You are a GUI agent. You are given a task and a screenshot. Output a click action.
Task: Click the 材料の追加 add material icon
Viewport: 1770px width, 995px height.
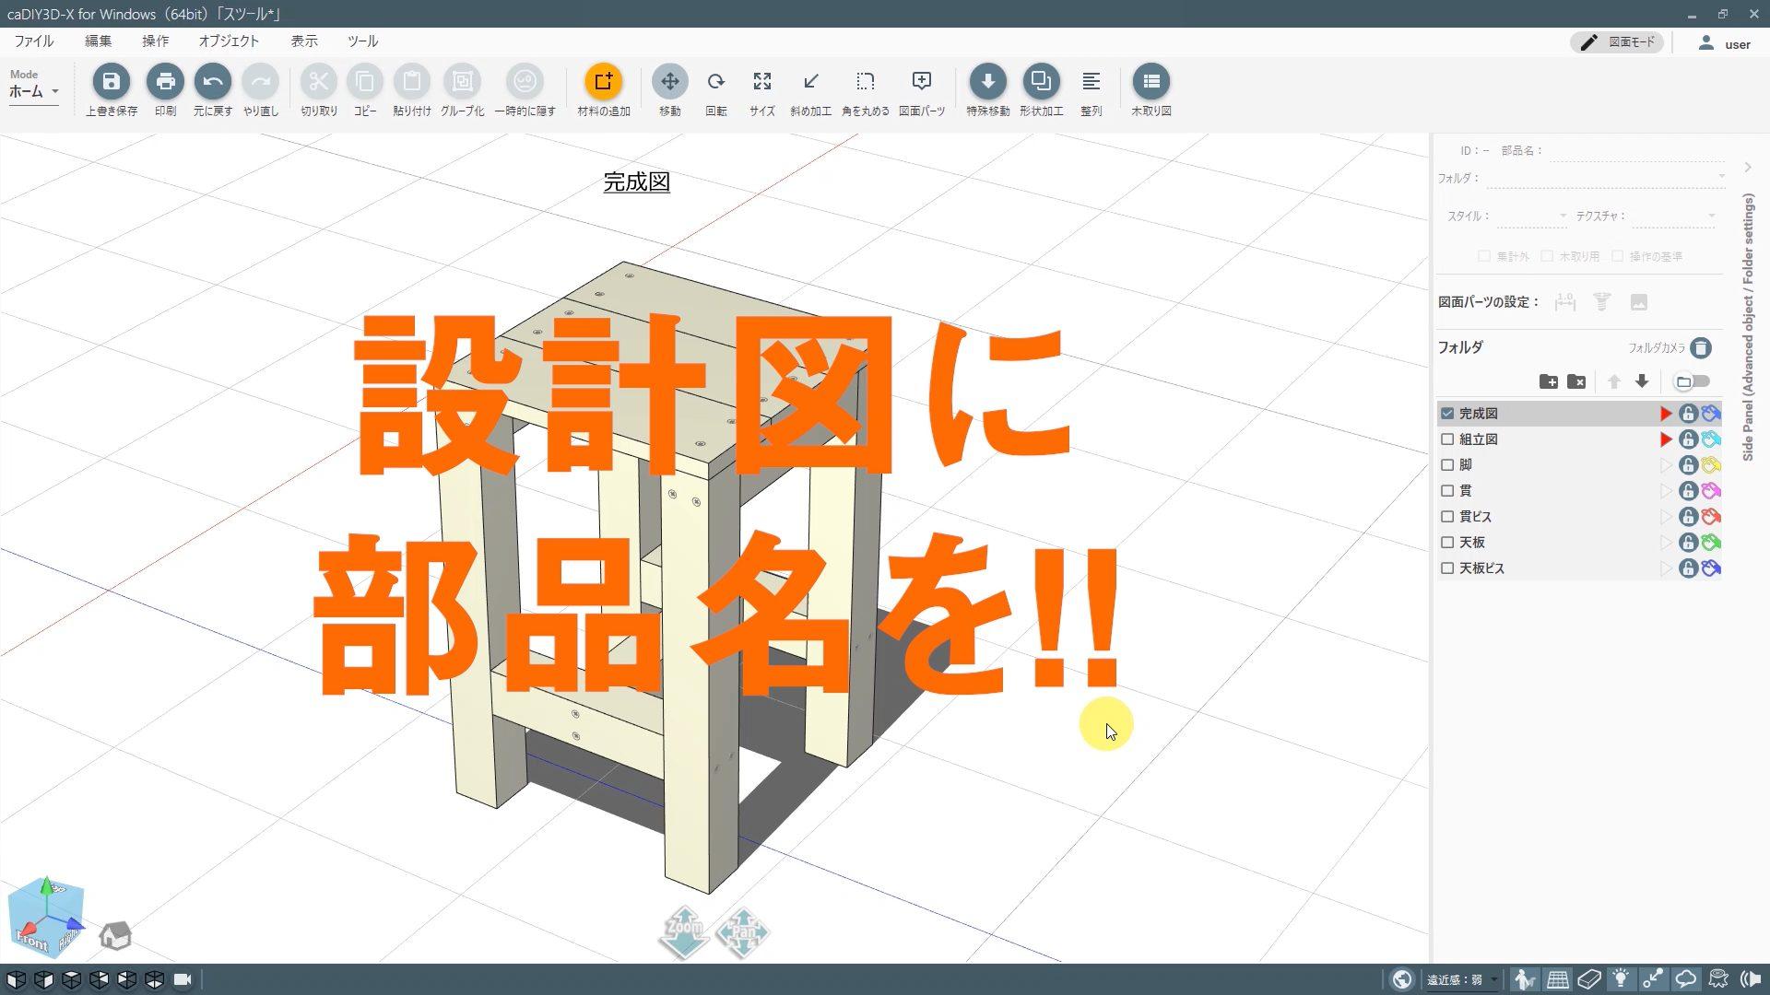tap(604, 81)
